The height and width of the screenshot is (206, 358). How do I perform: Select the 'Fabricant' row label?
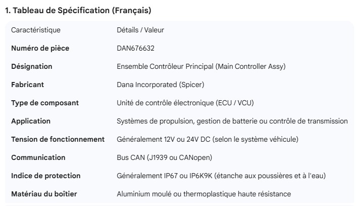click(27, 85)
